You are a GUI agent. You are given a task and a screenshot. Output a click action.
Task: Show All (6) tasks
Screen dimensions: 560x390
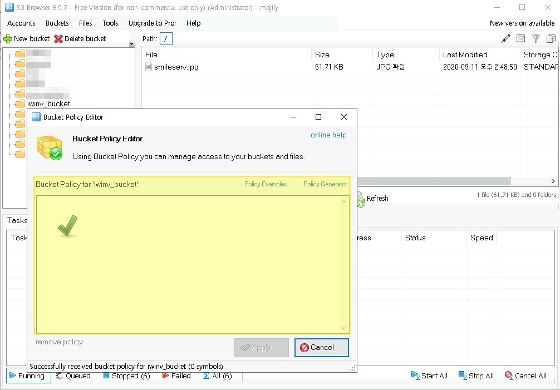[x=218, y=376]
